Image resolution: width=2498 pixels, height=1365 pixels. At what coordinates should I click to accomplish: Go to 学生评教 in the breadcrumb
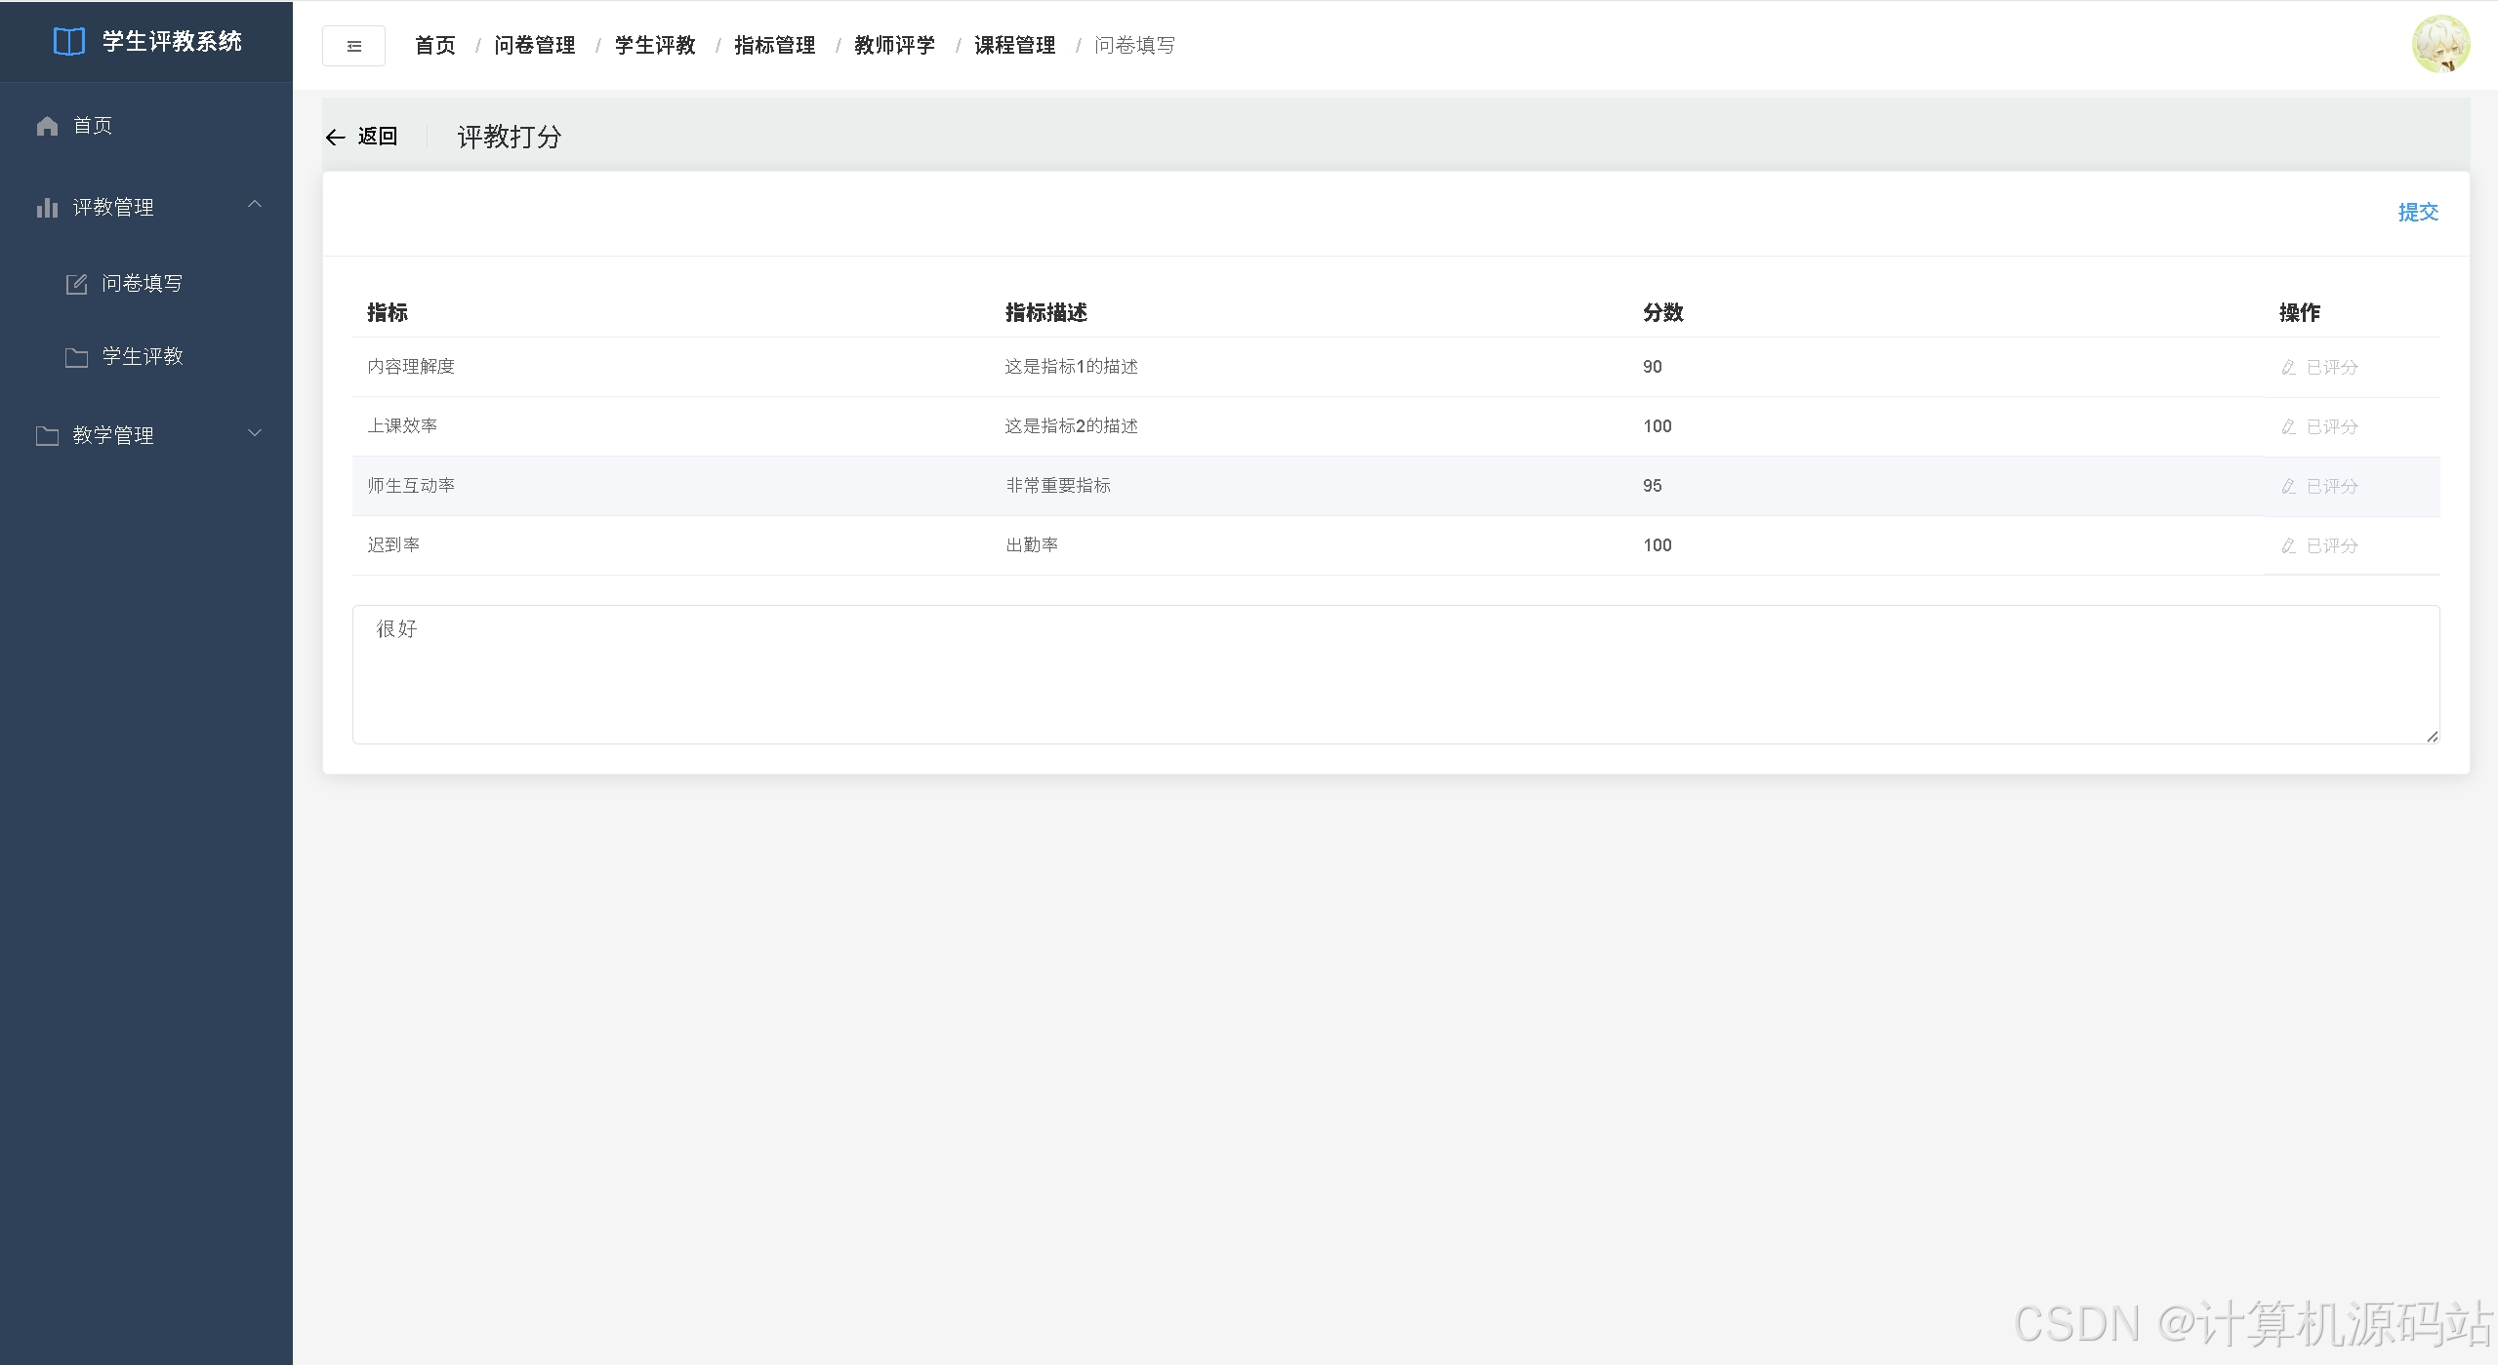click(654, 46)
